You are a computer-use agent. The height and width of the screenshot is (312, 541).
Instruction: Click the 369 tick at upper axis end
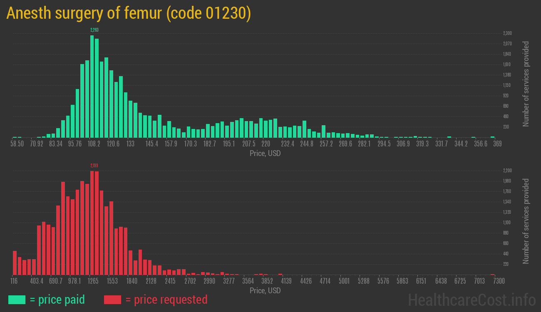pos(497,144)
